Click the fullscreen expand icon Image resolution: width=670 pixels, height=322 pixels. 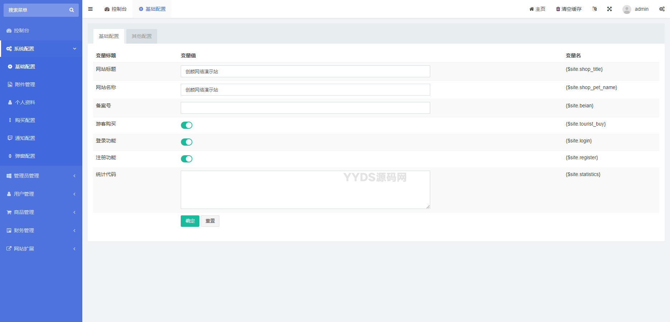(609, 9)
